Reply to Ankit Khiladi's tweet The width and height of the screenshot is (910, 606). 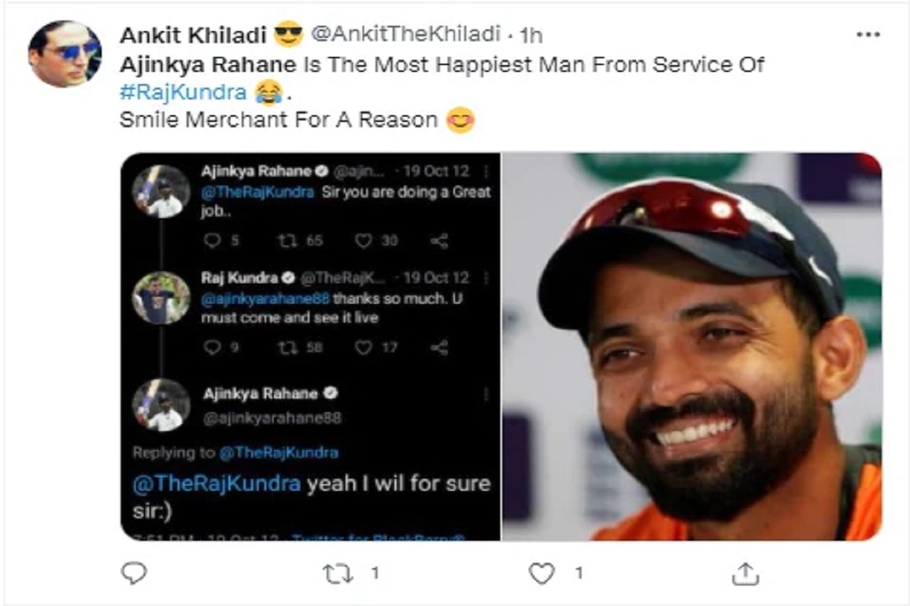133,573
